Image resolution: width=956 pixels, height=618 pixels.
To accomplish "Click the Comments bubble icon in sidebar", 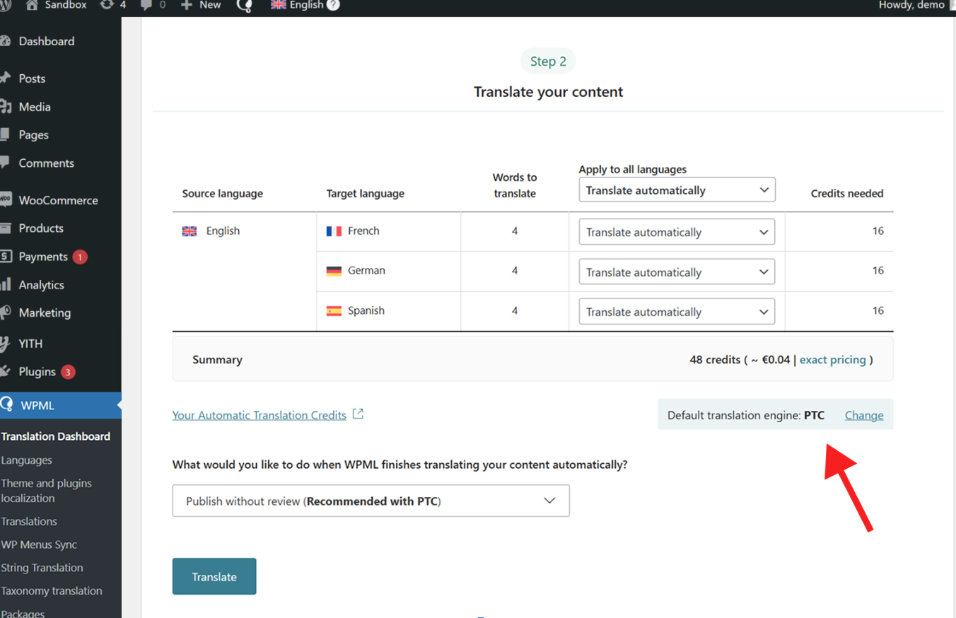I will (x=5, y=163).
